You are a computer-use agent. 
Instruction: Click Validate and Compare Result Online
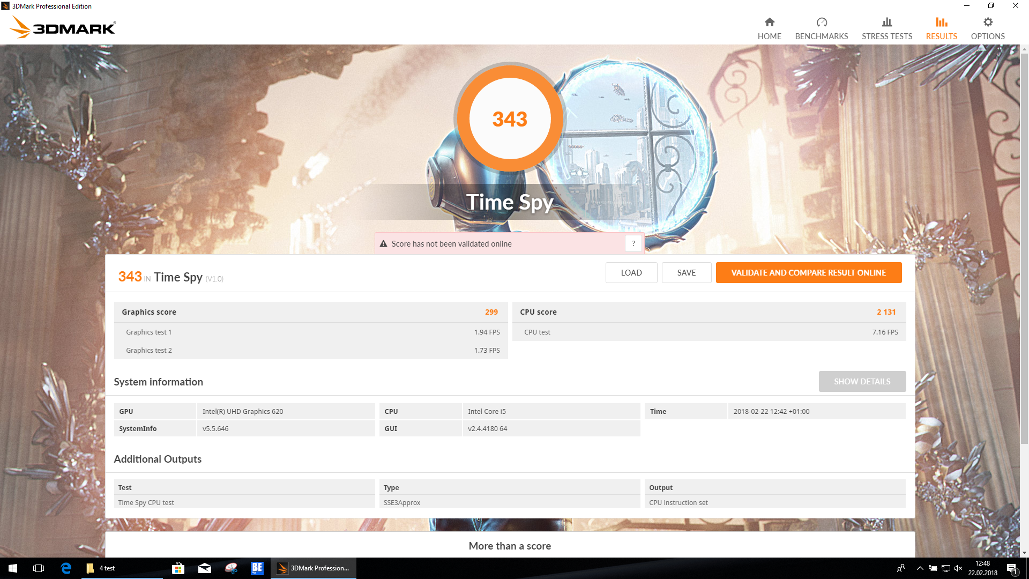pyautogui.click(x=808, y=272)
